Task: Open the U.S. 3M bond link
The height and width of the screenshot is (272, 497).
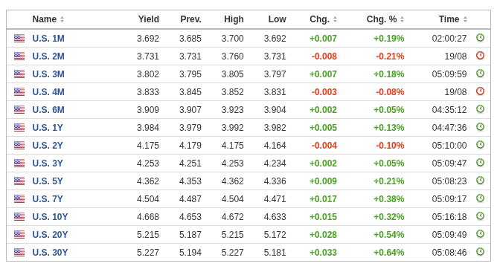Action: (x=48, y=74)
